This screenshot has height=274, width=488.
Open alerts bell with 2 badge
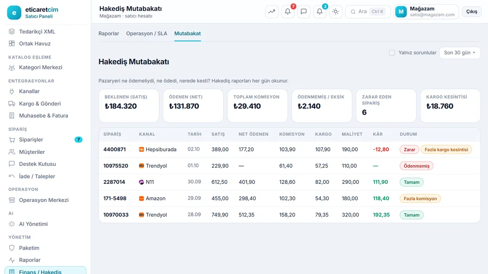[x=319, y=12]
